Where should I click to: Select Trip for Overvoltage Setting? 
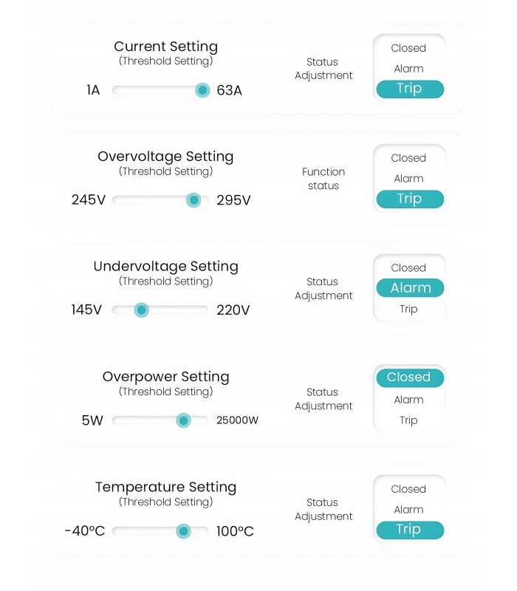(x=409, y=199)
